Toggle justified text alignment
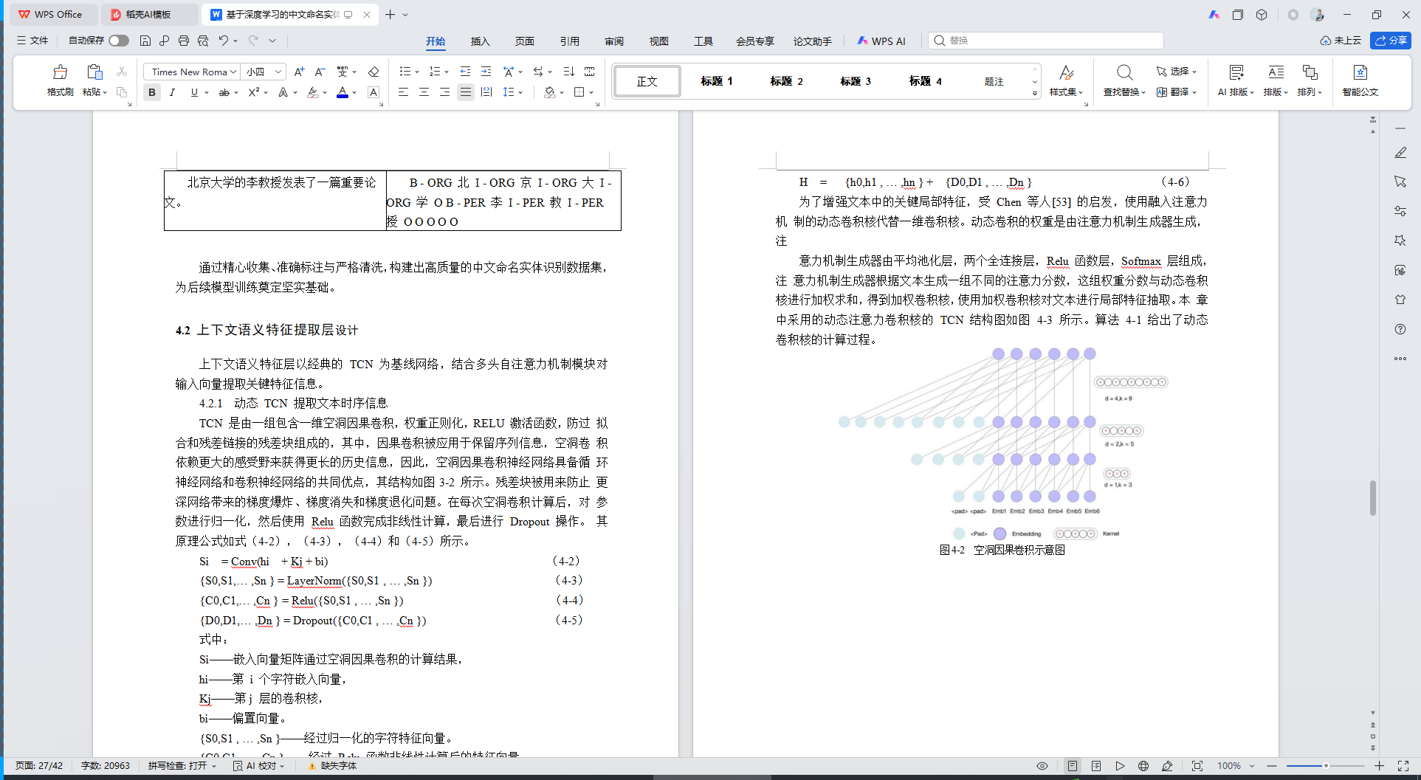Viewport: 1421px width, 780px height. tap(465, 92)
